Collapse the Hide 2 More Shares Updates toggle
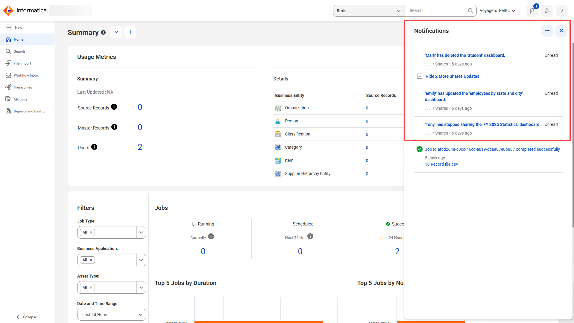 (x=420, y=76)
